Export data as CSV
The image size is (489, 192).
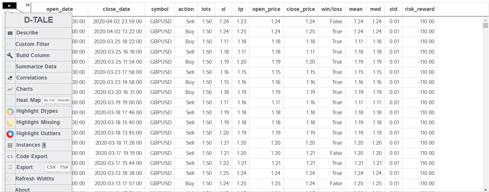tap(51, 167)
